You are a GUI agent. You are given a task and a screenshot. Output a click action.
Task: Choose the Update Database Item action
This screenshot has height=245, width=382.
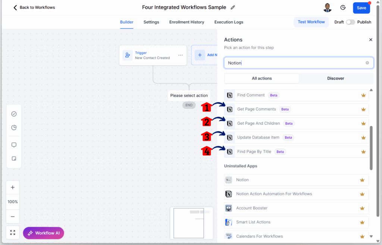click(x=296, y=137)
